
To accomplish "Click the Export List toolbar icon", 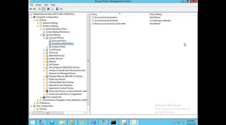I will tap(52, 9).
